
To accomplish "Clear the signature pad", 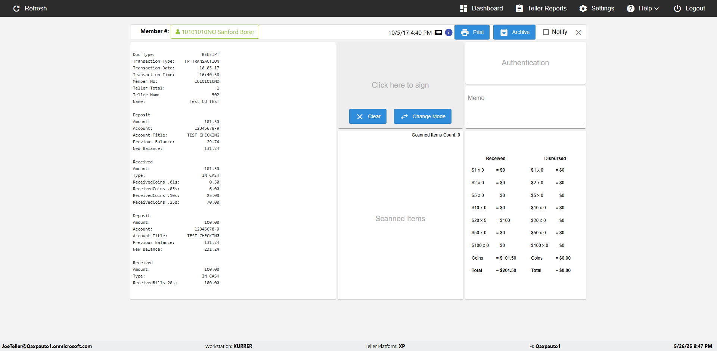I will point(368,116).
